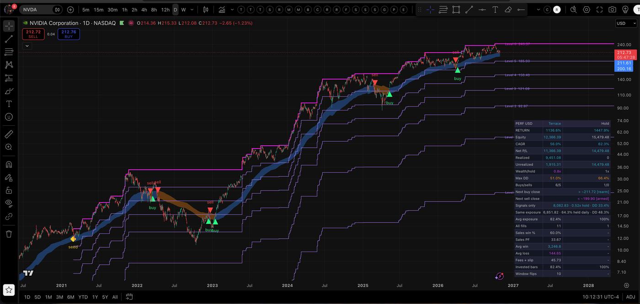This screenshot has height=304, width=640.
Task: Open the favorites star toolbar button
Action: click(9, 289)
